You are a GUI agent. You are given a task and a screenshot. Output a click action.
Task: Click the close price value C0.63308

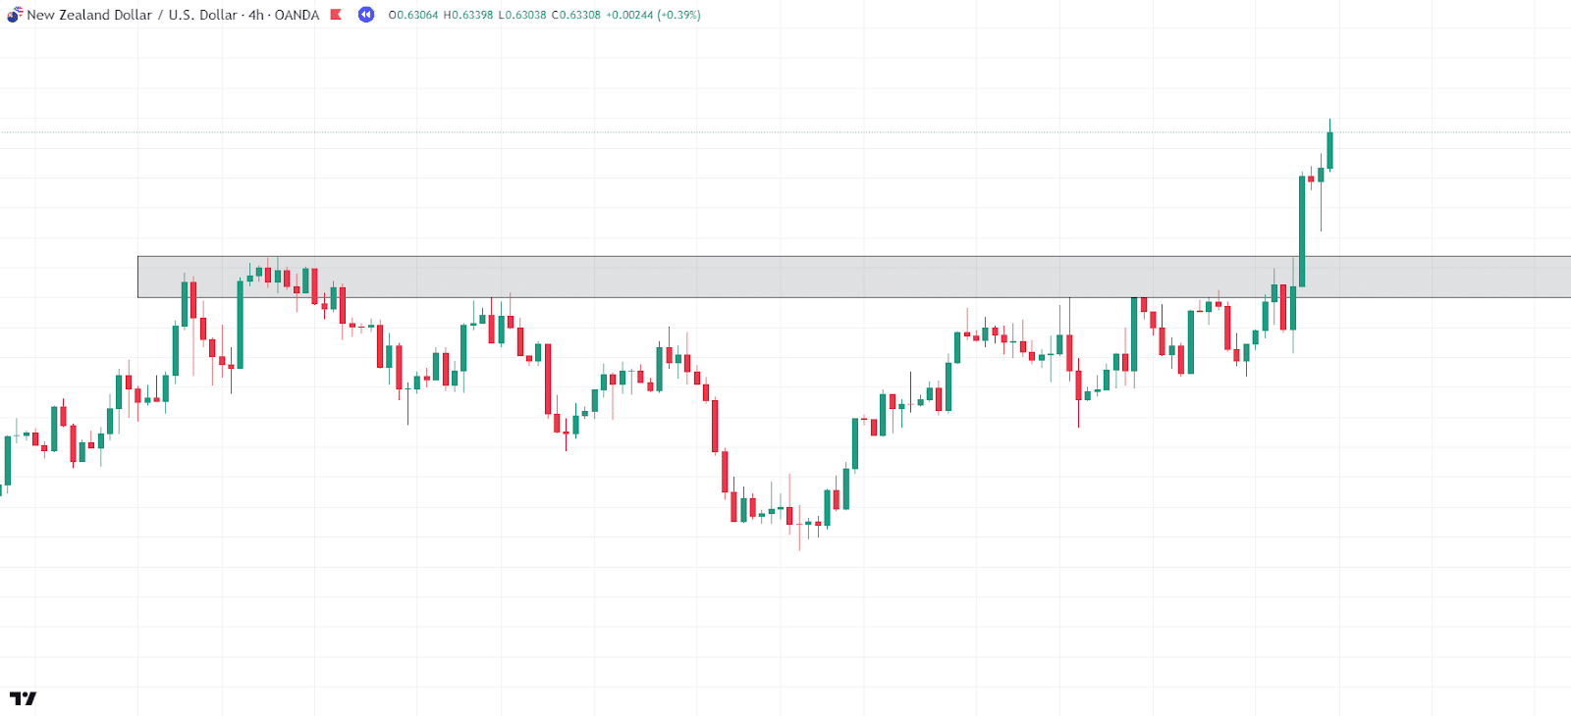[x=575, y=15]
